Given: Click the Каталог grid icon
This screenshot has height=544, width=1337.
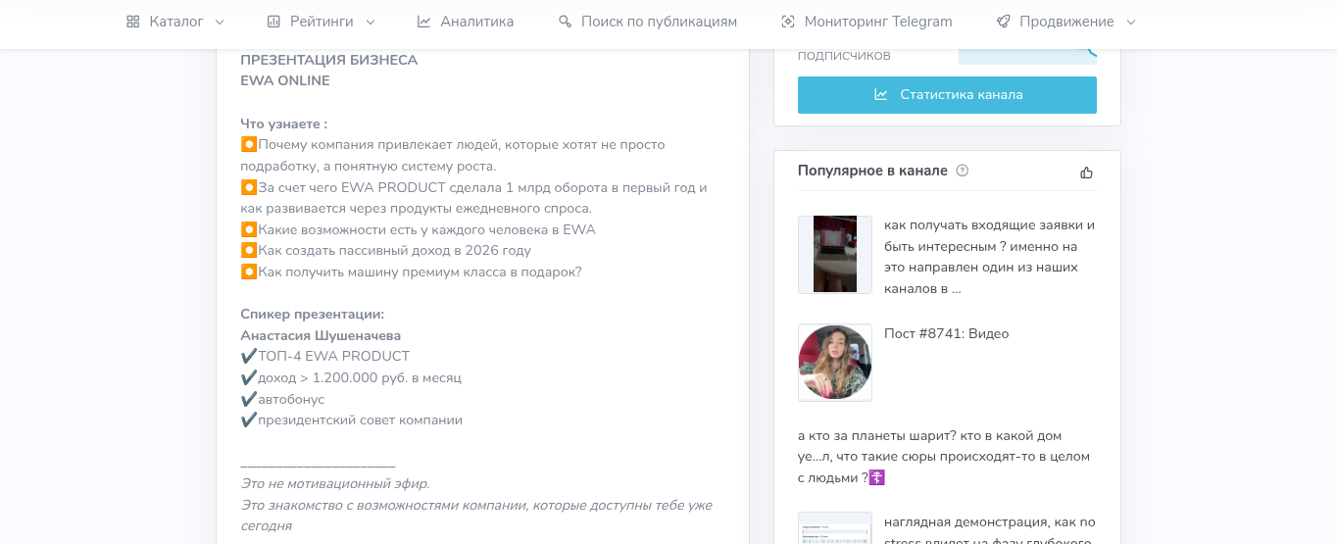Looking at the screenshot, I should pyautogui.click(x=133, y=22).
